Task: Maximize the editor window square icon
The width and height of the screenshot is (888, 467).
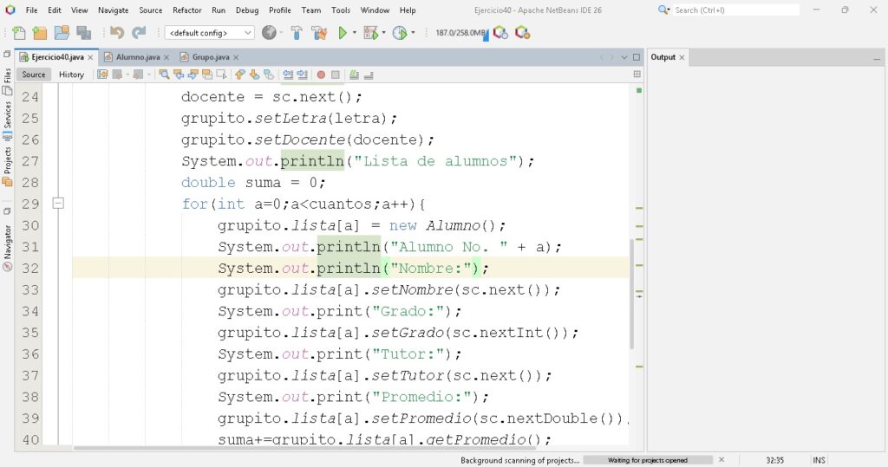Action: [637, 57]
